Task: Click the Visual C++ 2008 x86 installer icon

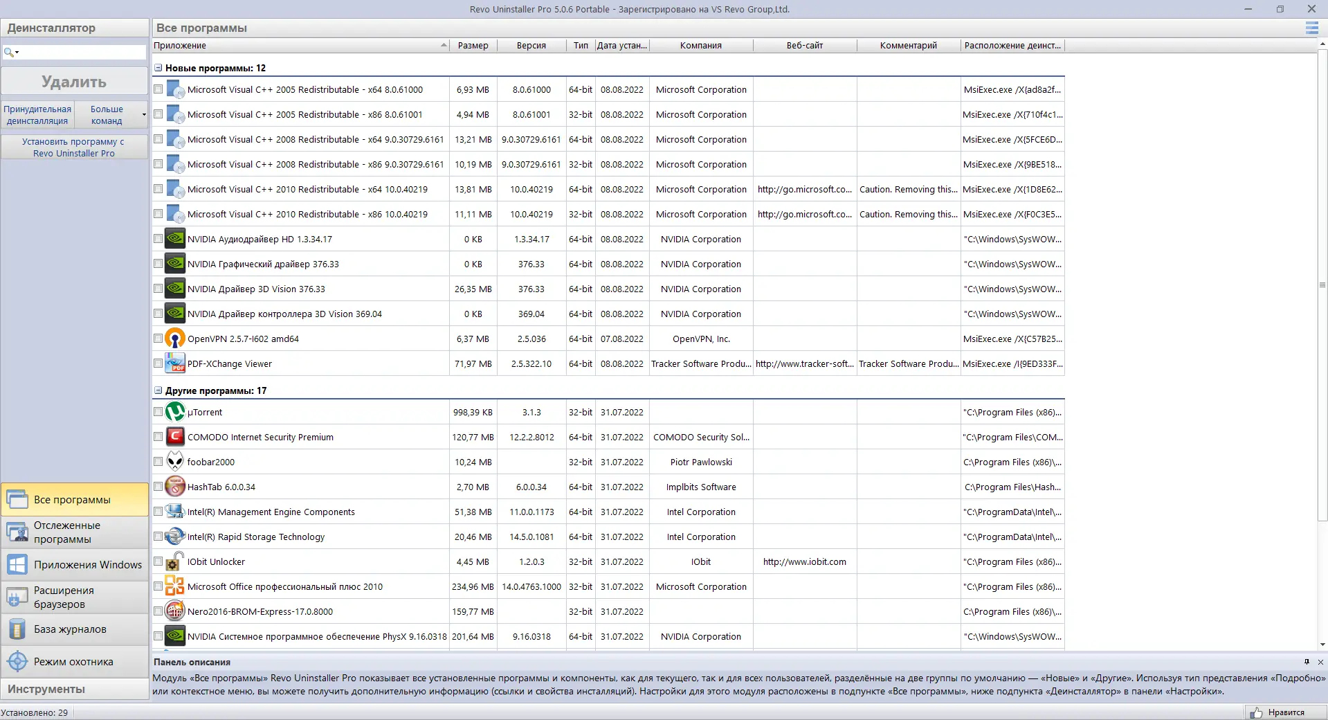Action: [x=175, y=164]
